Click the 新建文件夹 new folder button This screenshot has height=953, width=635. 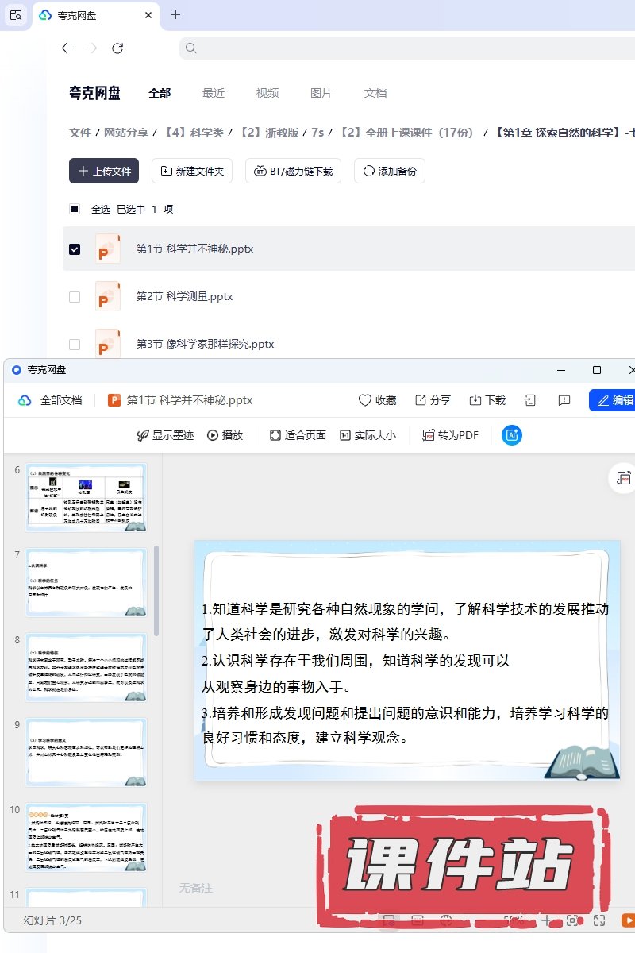point(192,171)
